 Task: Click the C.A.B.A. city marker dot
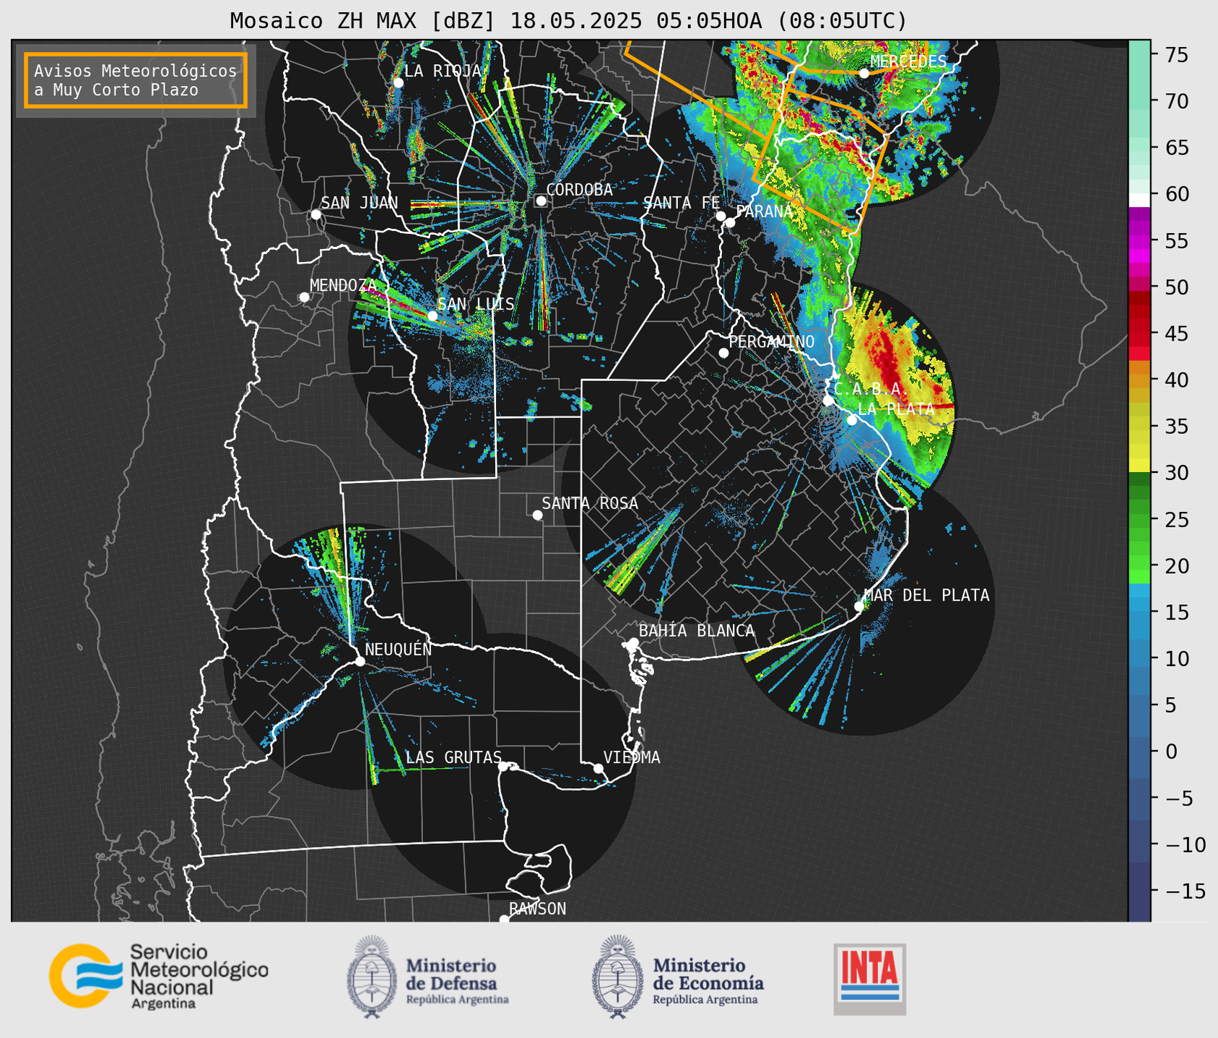828,400
